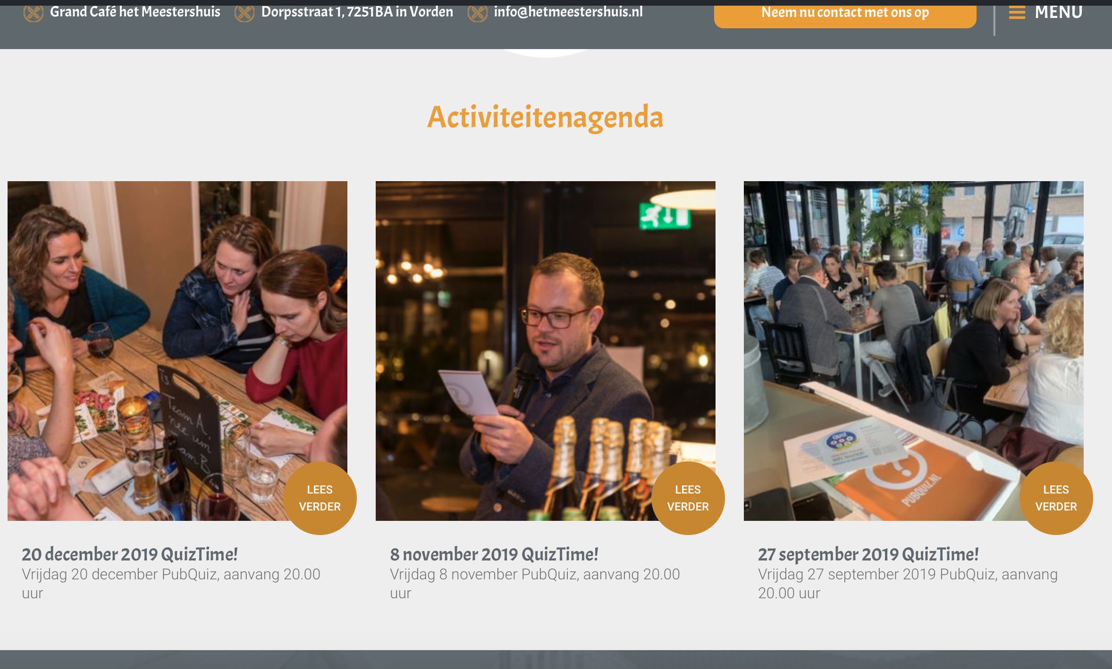Click the Vrijdag 27 september 2019 PubQuiz description

click(x=908, y=584)
